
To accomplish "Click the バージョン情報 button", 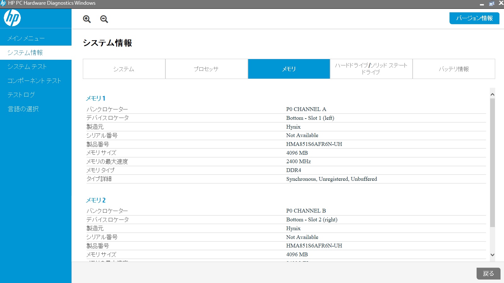I will tap(474, 18).
